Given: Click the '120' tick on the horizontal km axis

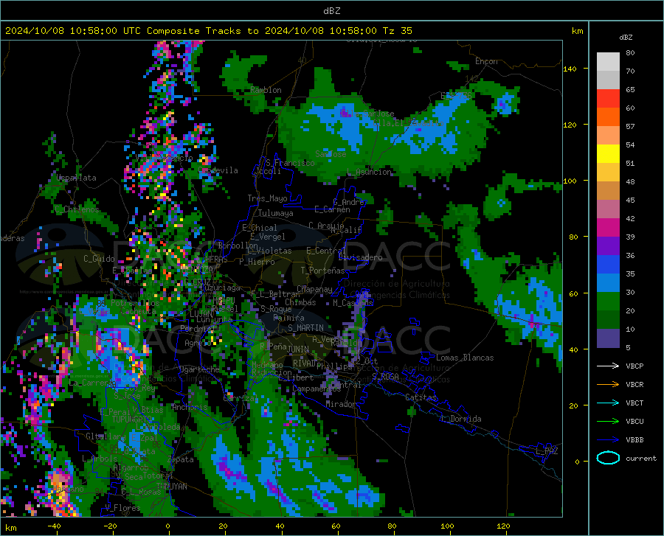Looking at the screenshot, I should [x=503, y=526].
